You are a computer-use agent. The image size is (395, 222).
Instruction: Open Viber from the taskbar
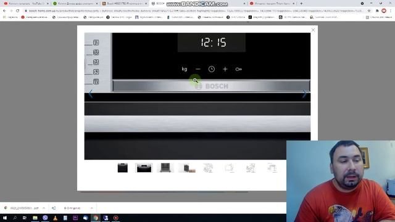[x=45, y=218]
